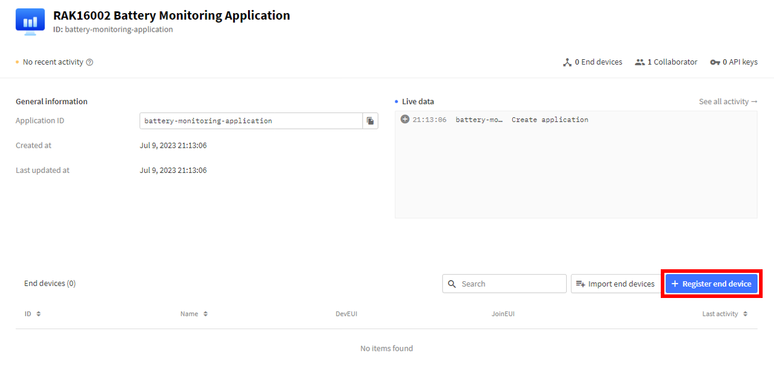Click the API keys key icon

pos(715,62)
